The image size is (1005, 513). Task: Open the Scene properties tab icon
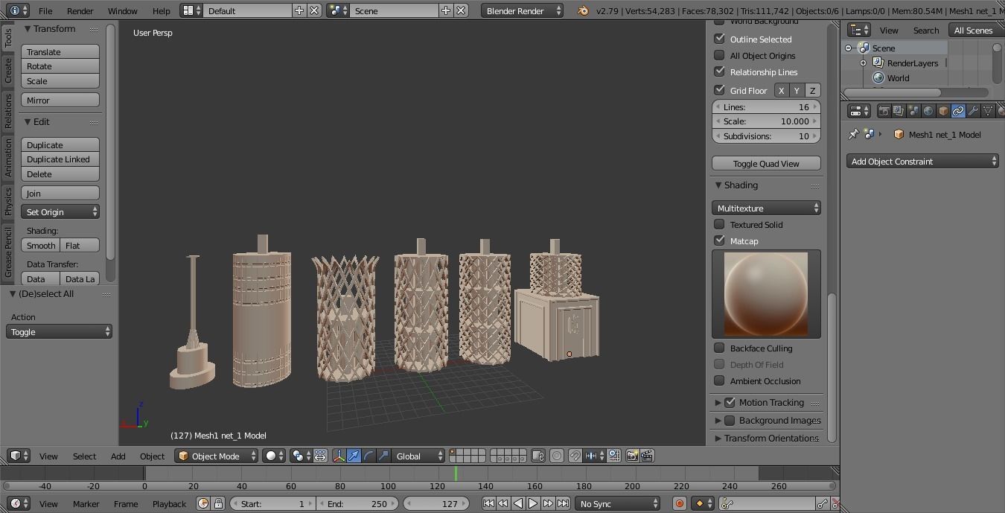click(x=913, y=111)
